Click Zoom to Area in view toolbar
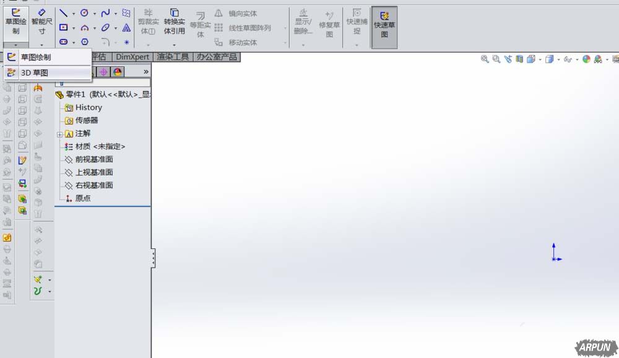The width and height of the screenshot is (619, 358). 496,59
